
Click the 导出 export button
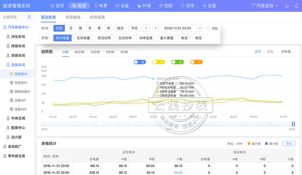[x=289, y=143]
